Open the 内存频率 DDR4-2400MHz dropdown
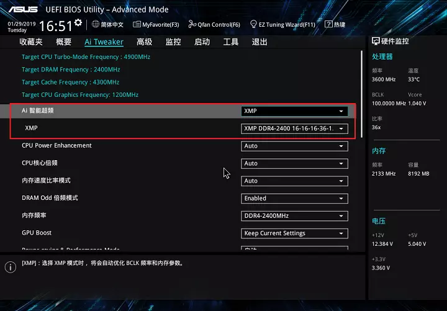This screenshot has width=447, height=311. click(294, 216)
